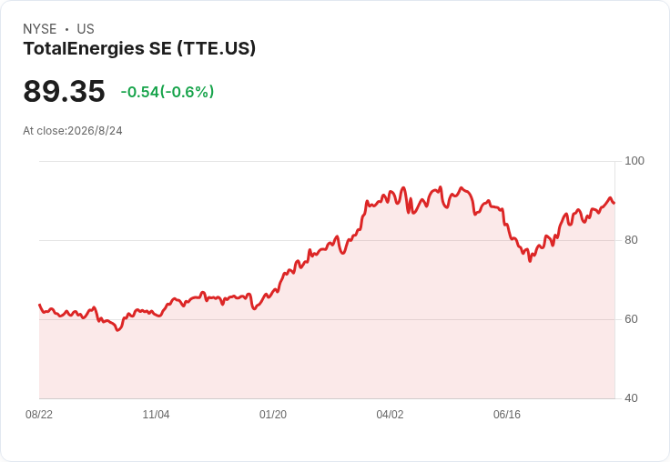The height and width of the screenshot is (462, 670).
Task: Click the 01/20 date axis label
Action: (x=273, y=415)
